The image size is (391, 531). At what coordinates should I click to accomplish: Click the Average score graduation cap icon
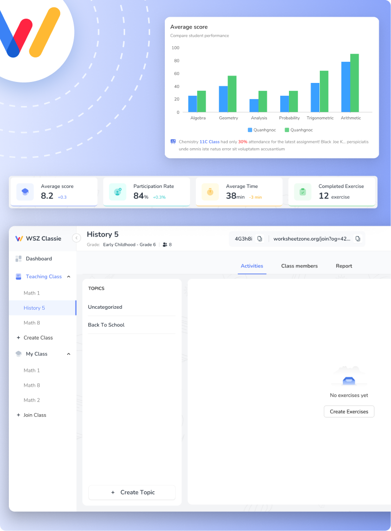[25, 191]
